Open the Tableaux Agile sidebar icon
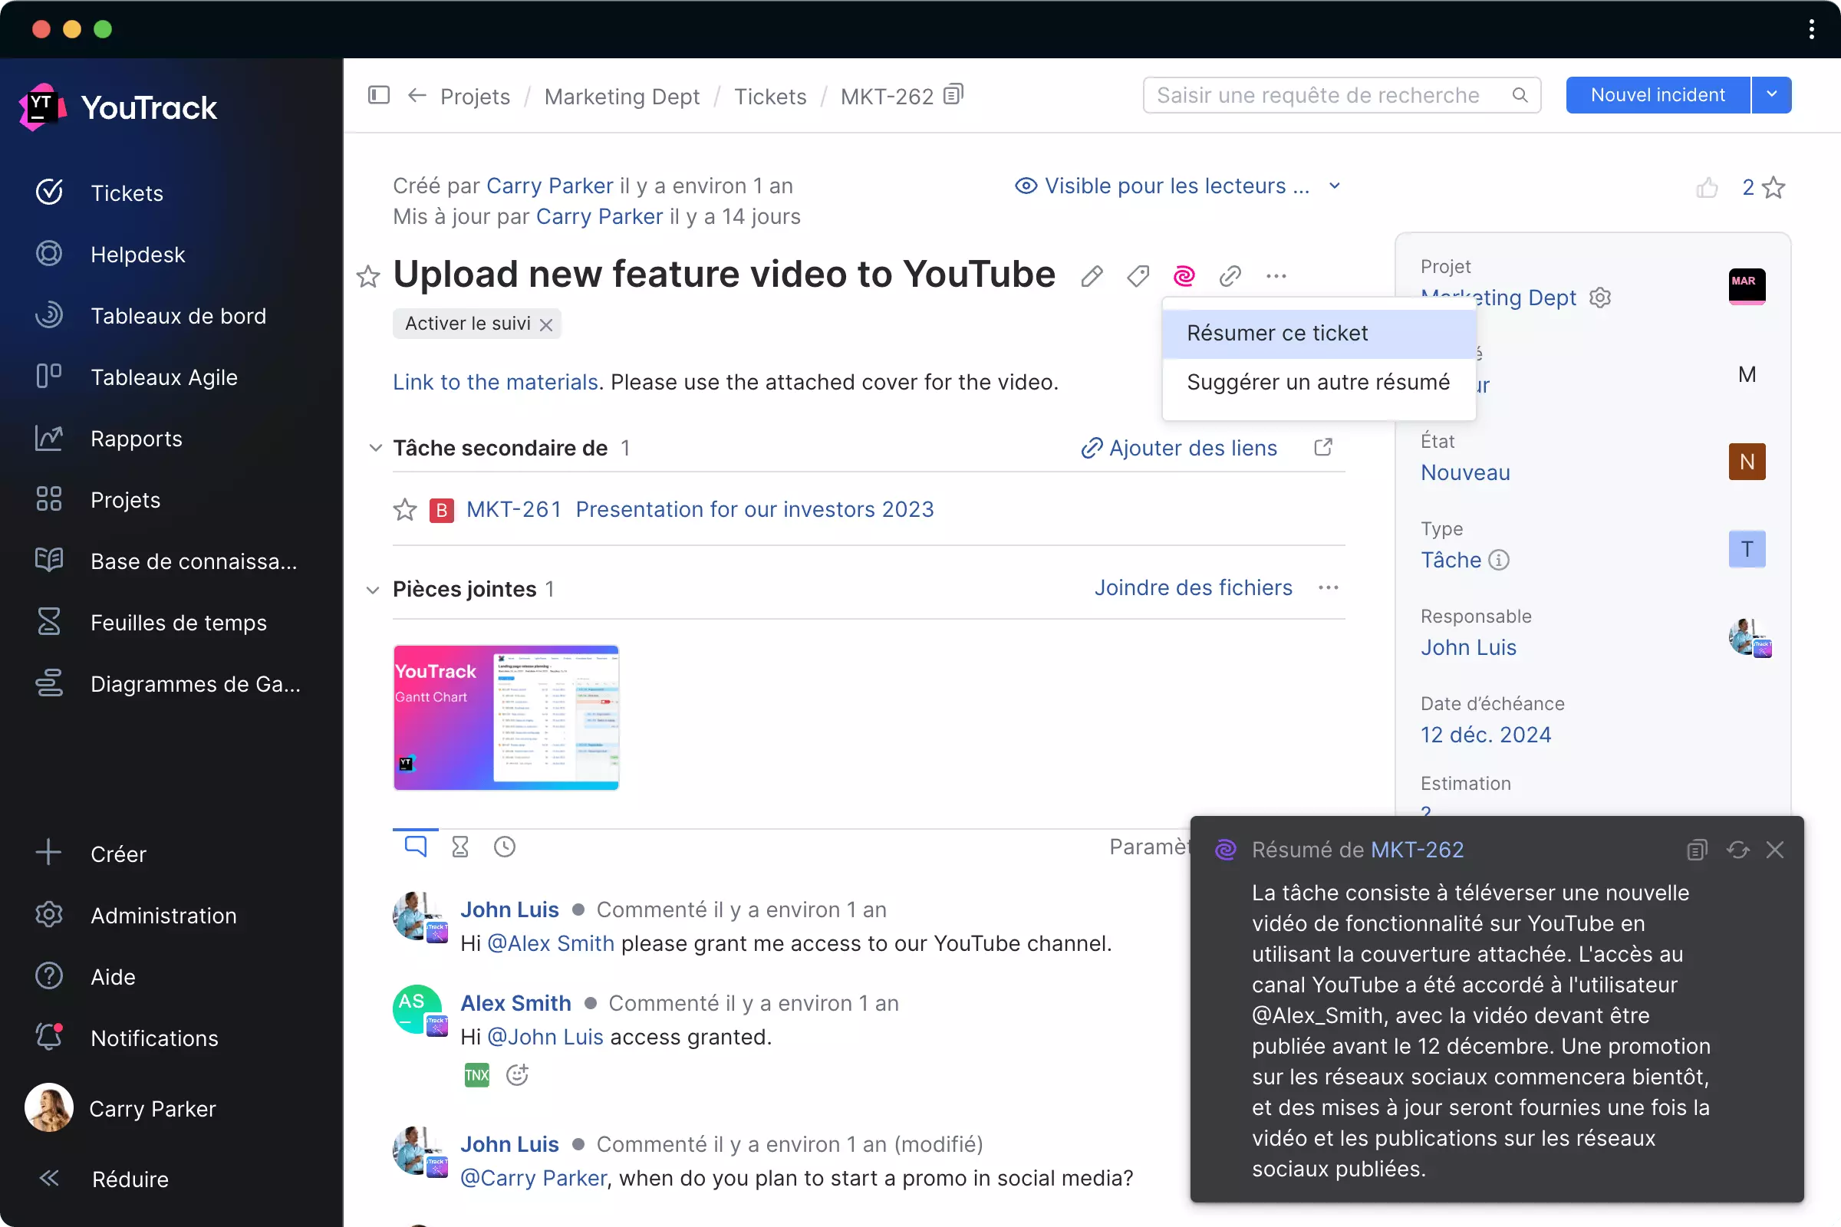This screenshot has width=1841, height=1227. (48, 377)
